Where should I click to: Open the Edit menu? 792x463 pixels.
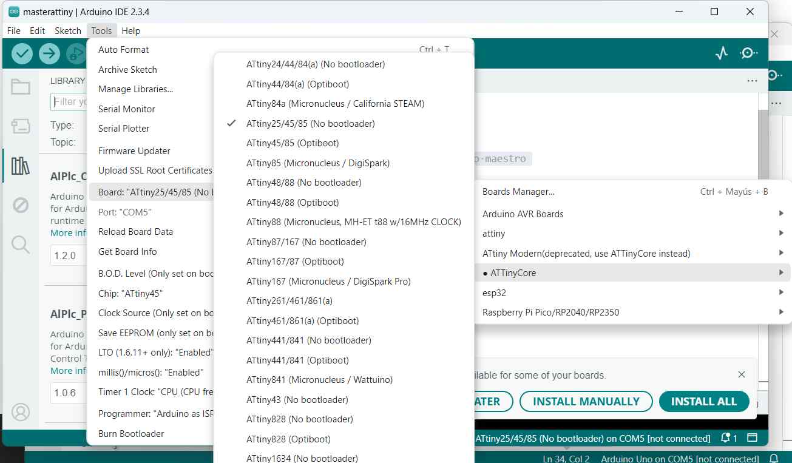pyautogui.click(x=38, y=30)
